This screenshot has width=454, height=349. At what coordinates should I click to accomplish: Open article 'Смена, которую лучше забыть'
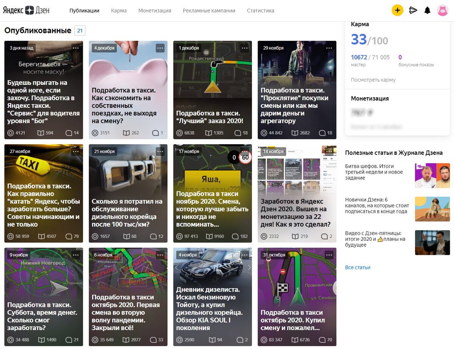212,209
